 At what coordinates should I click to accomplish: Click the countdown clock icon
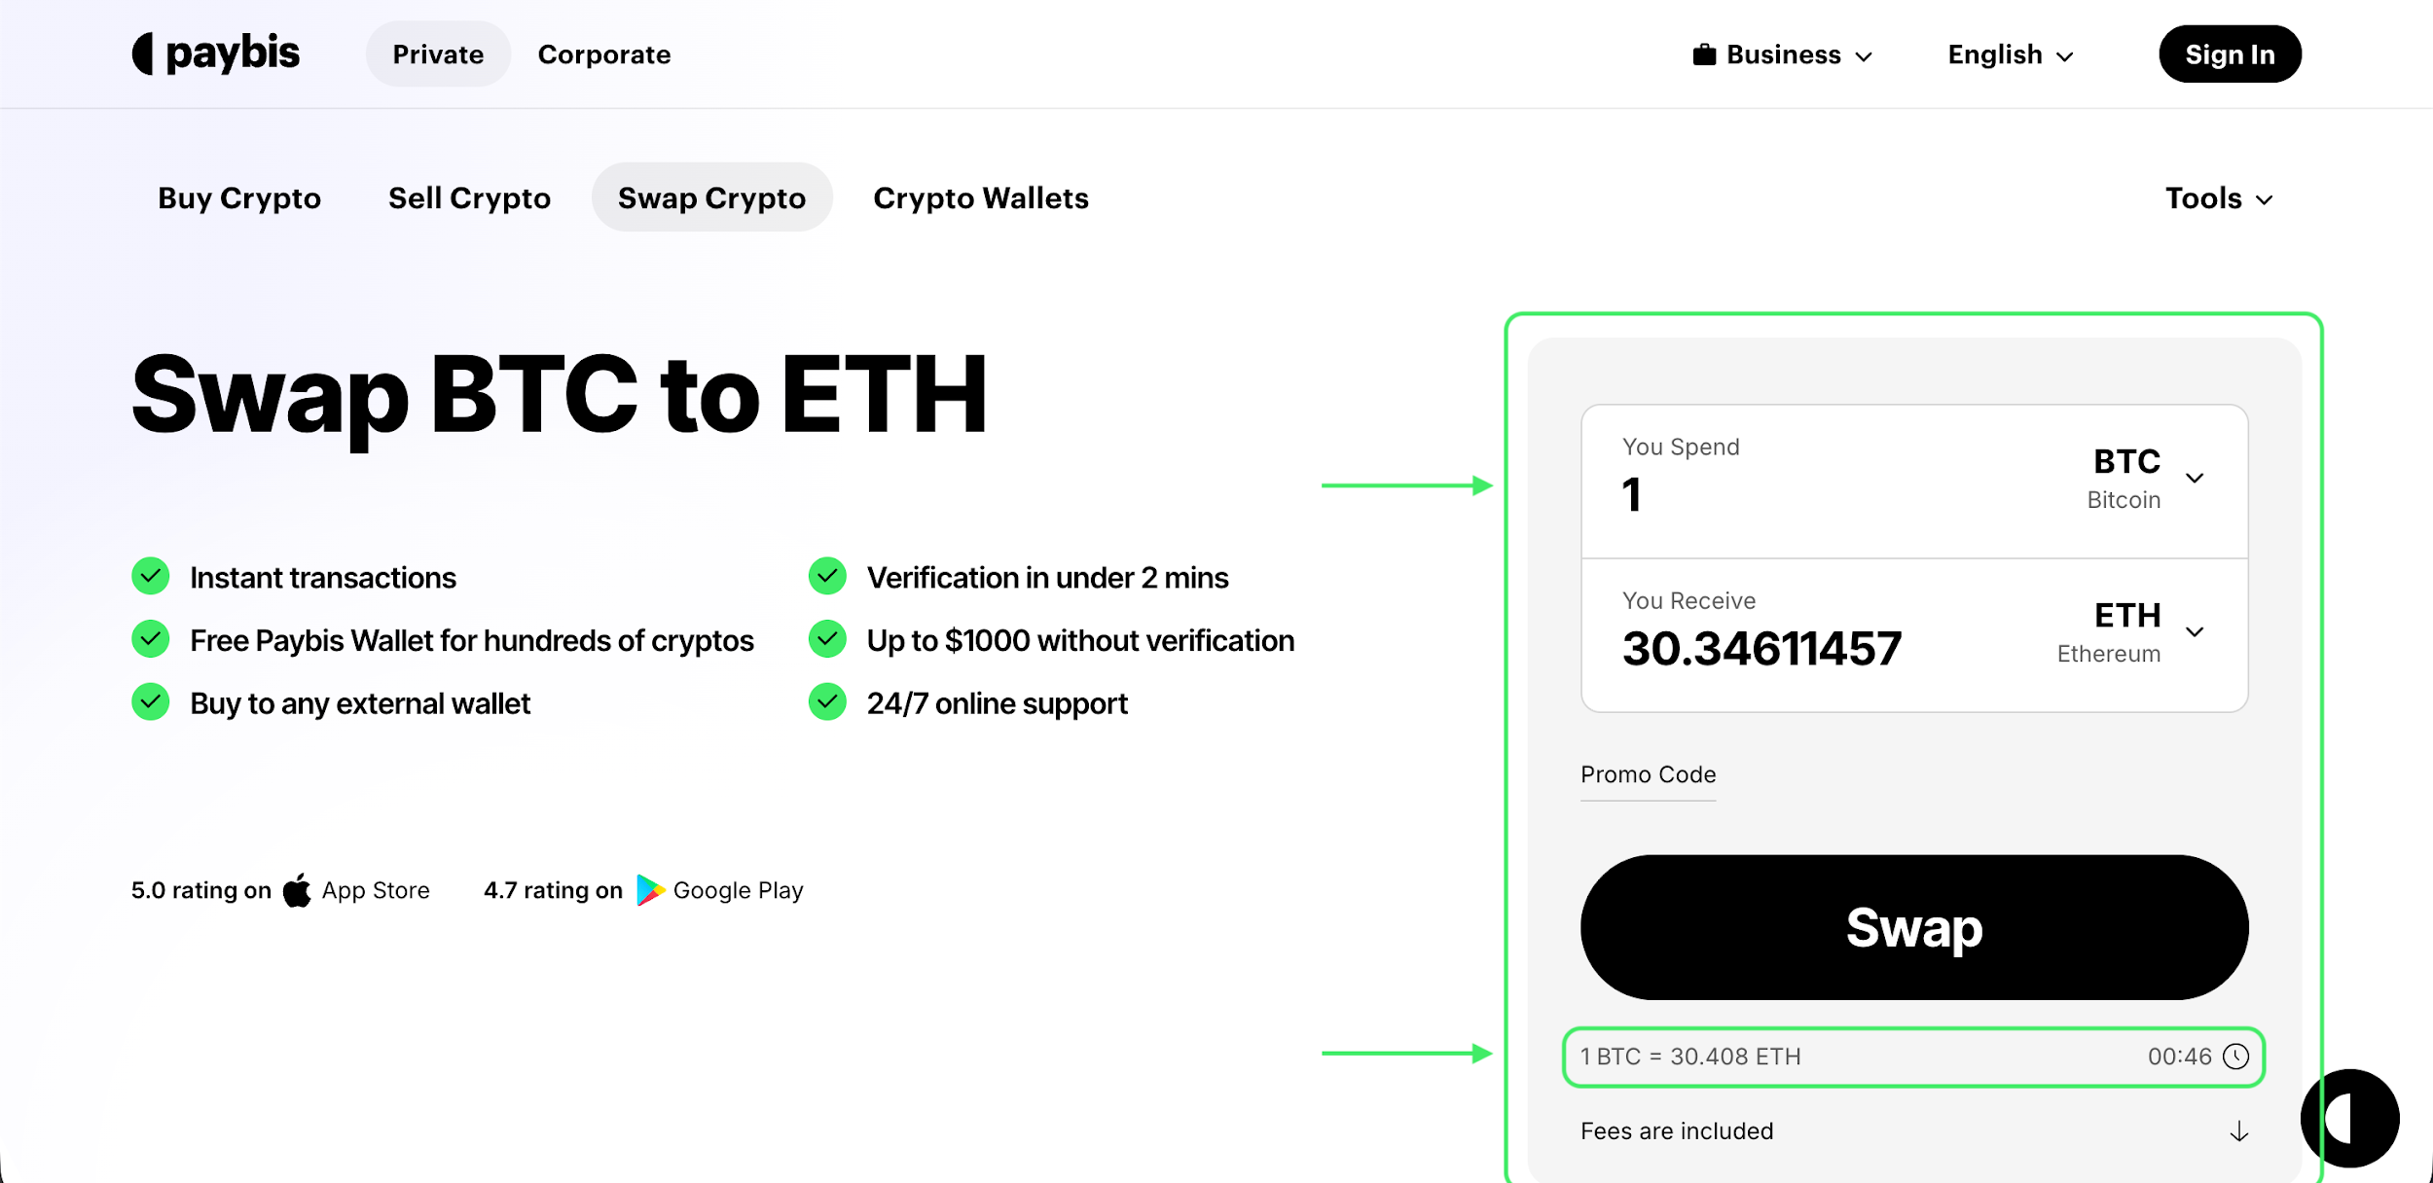pos(2237,1056)
